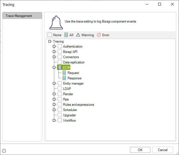Open help via the question mark icon
This screenshot has width=179, height=155.
pyautogui.click(x=4, y=151)
